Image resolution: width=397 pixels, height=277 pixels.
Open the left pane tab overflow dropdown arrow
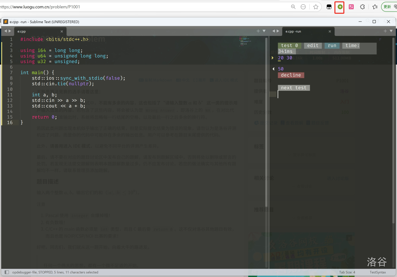pyautogui.click(x=264, y=31)
